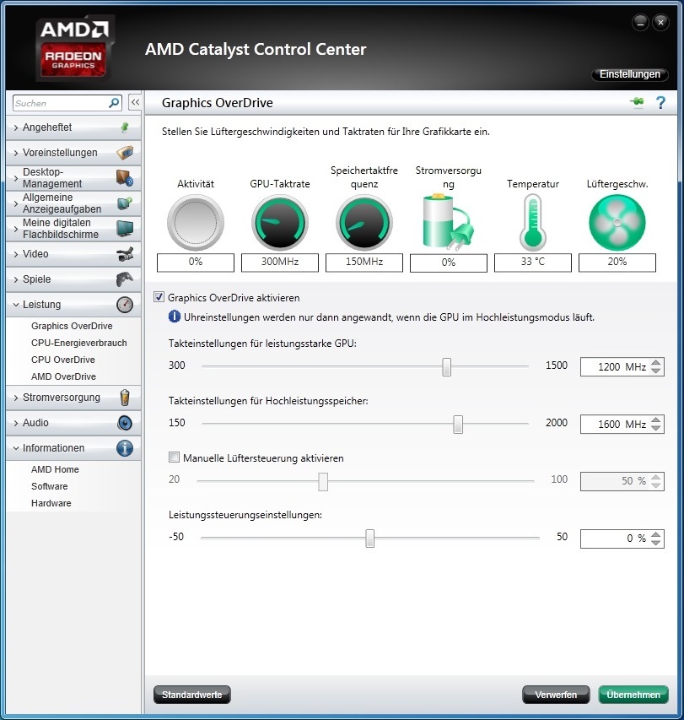The height and width of the screenshot is (720, 684).
Task: Expand the Allgemeine Anzeigeaufgaben section
Action: [x=73, y=203]
